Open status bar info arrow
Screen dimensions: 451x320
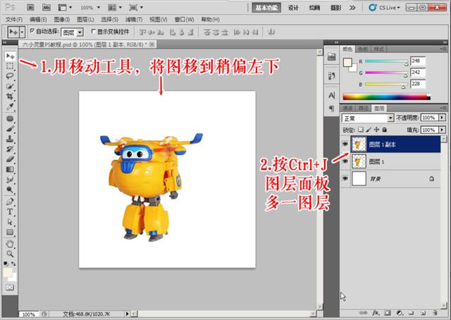point(127,314)
